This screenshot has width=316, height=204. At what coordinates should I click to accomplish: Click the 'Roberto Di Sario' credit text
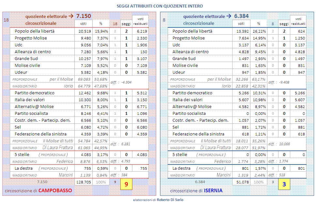(x=170, y=200)
